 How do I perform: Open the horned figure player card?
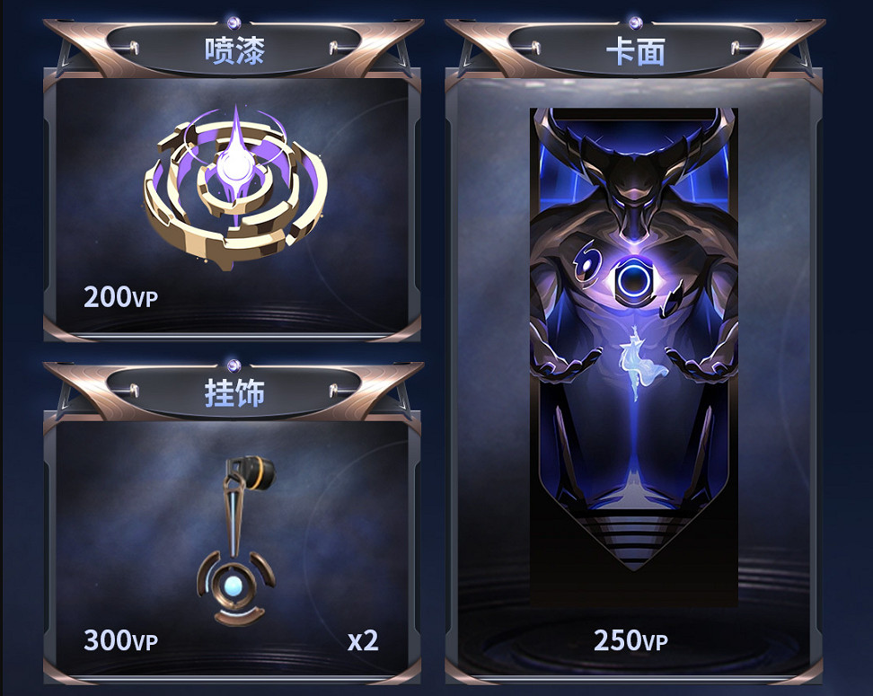633,357
